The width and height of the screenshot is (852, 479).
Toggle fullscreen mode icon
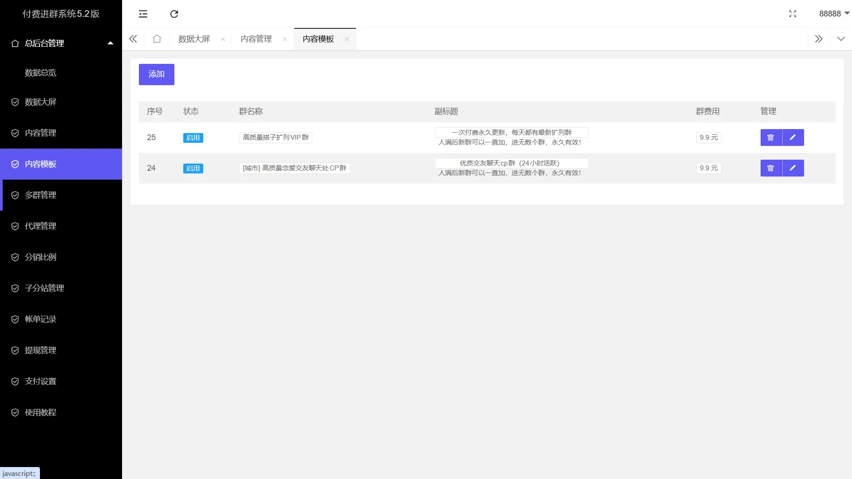coord(793,14)
